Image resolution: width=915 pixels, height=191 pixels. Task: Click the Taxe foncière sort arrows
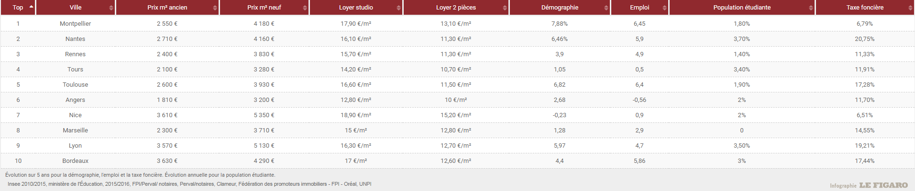[910, 8]
